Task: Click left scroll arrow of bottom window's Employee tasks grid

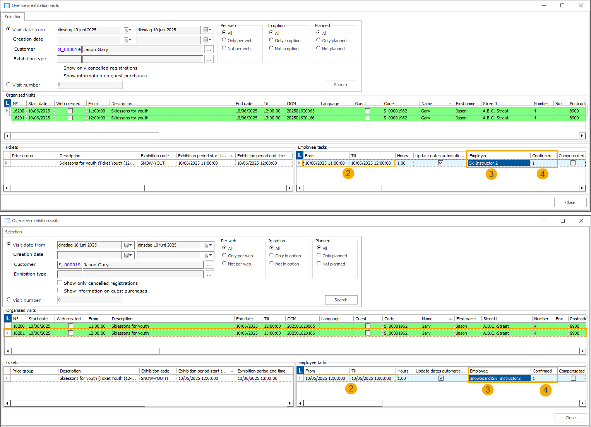Action: coord(300,403)
